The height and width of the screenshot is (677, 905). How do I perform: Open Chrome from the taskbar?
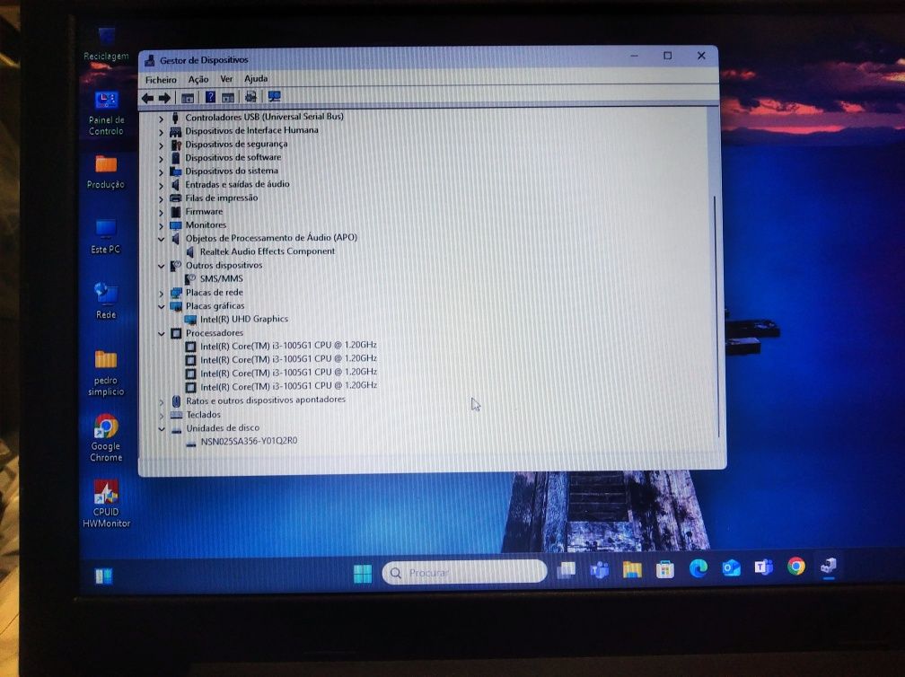(x=796, y=567)
